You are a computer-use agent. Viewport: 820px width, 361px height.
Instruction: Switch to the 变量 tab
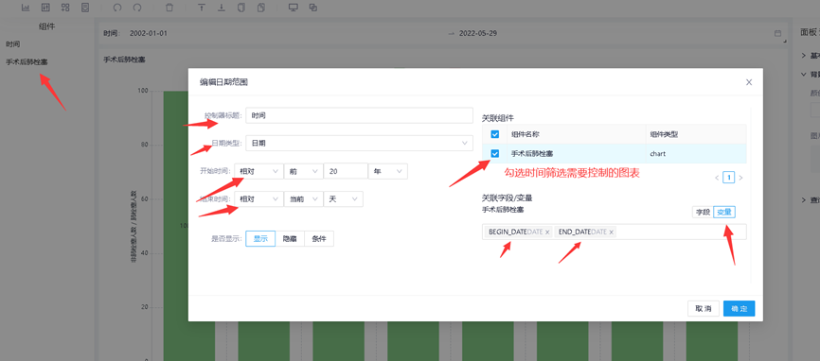click(724, 212)
